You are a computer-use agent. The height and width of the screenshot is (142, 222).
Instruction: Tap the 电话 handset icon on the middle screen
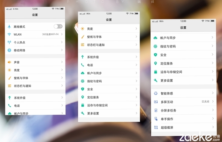tap(83, 65)
